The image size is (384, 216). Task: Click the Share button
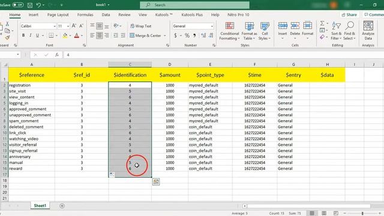pyautogui.click(x=349, y=14)
